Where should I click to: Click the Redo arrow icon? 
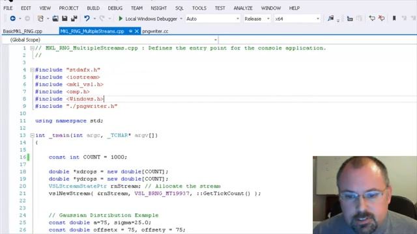(102, 18)
